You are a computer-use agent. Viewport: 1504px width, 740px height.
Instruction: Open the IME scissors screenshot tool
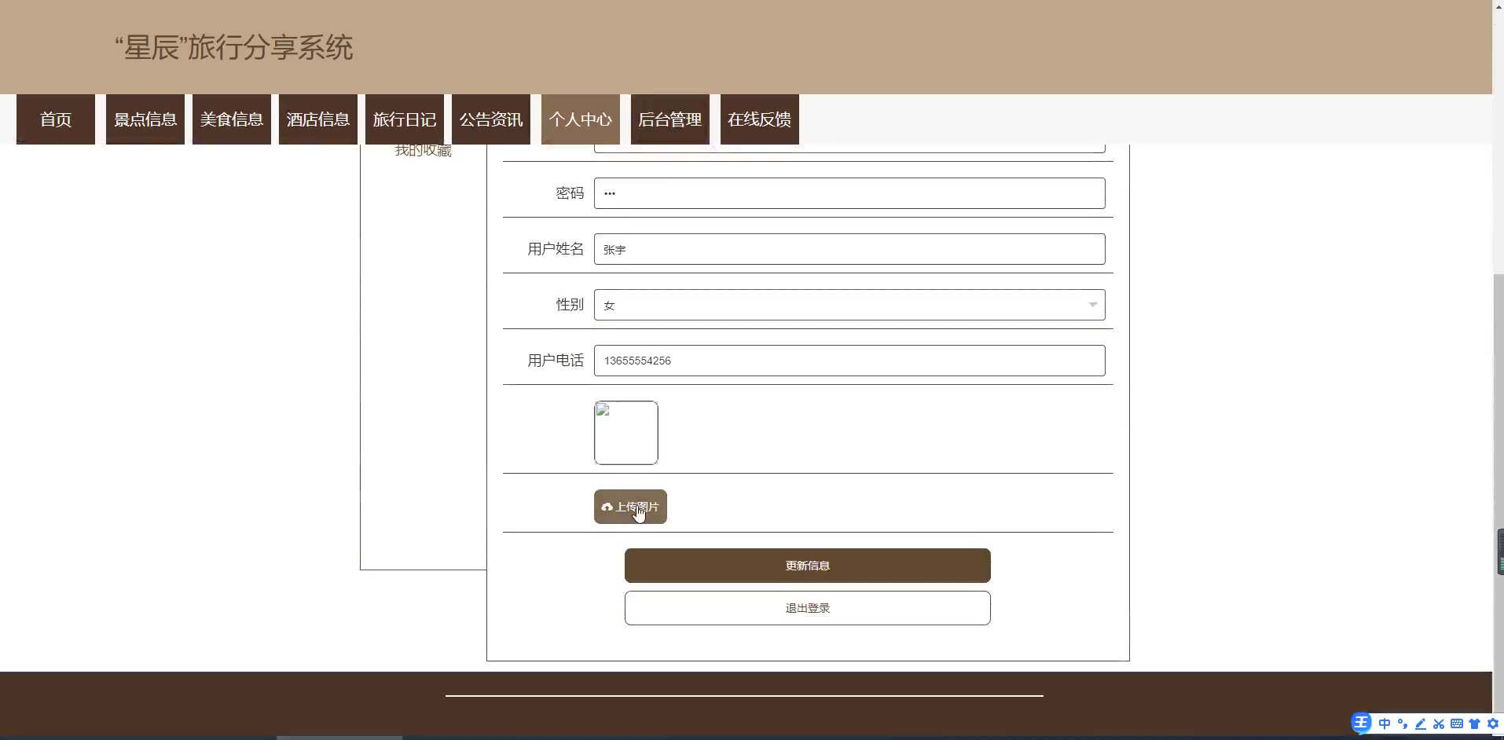[x=1439, y=724]
